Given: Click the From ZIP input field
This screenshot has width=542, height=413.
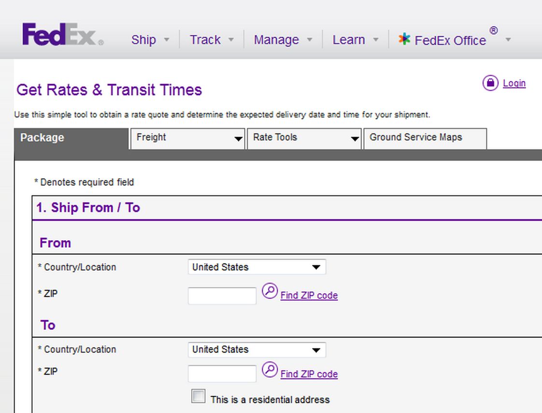Looking at the screenshot, I should click(x=222, y=296).
